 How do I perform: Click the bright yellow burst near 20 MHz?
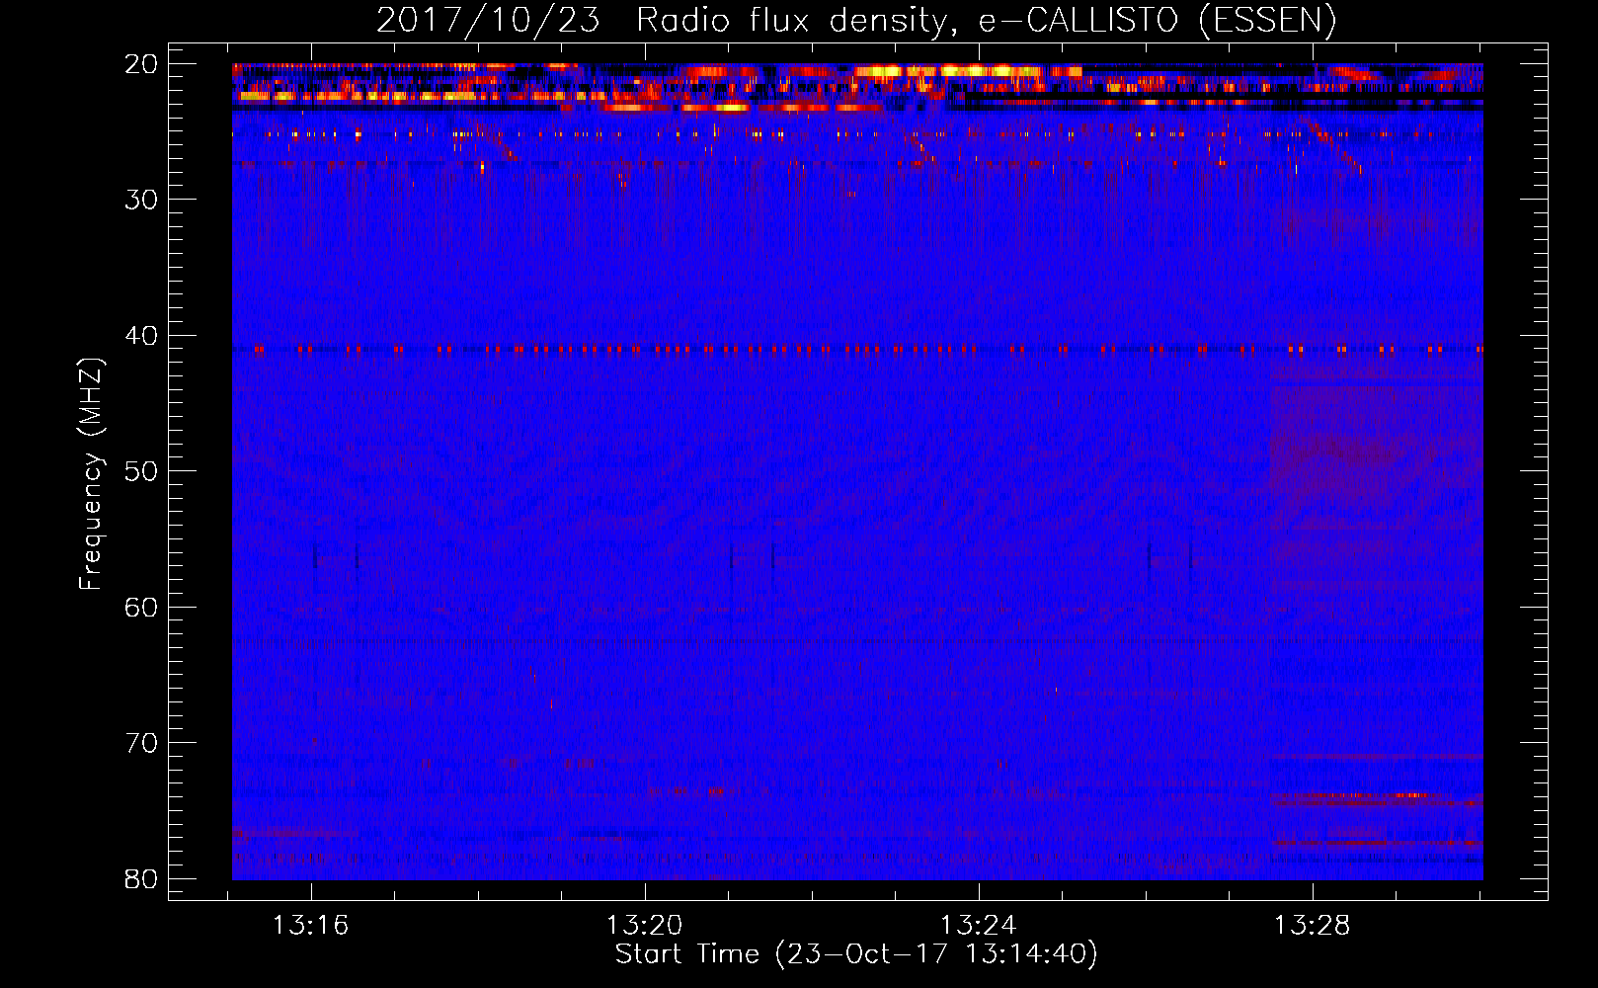[x=948, y=71]
